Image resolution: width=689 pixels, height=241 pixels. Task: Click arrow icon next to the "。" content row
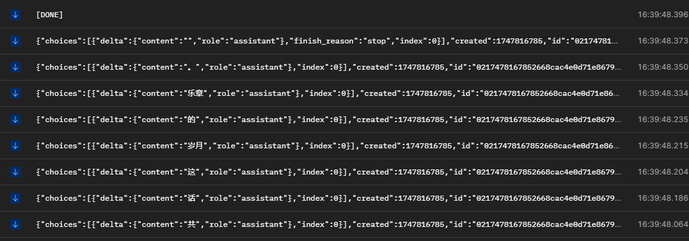[x=15, y=67]
